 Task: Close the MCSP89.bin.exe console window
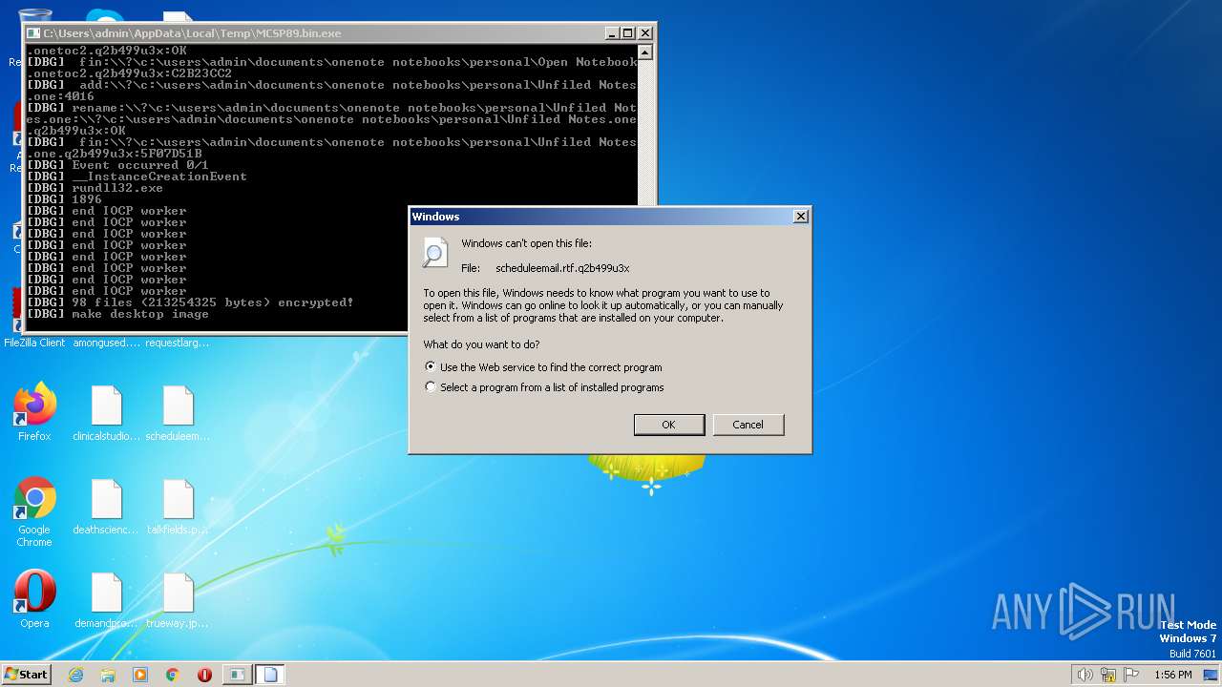click(x=644, y=33)
